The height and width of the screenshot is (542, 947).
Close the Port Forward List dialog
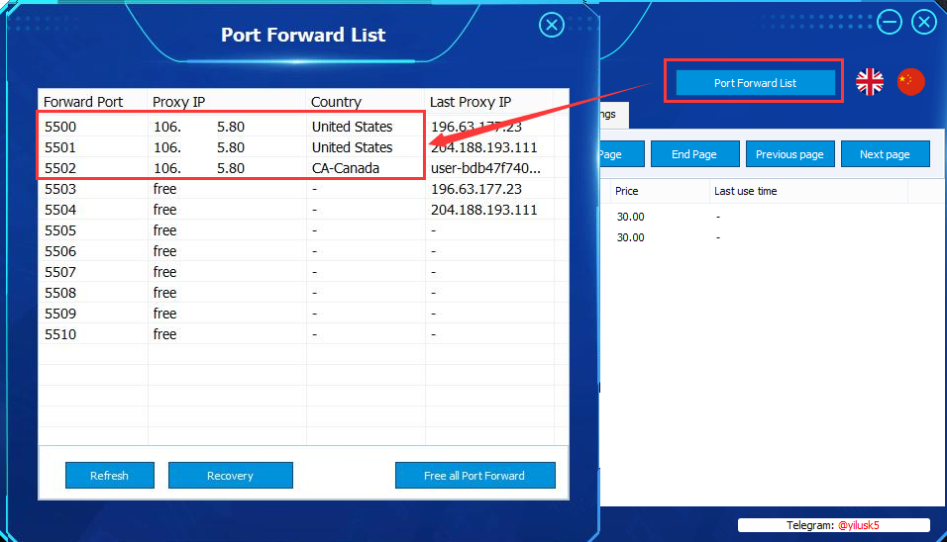click(552, 25)
